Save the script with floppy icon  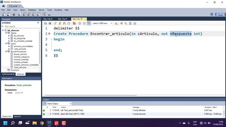pos(50,23)
